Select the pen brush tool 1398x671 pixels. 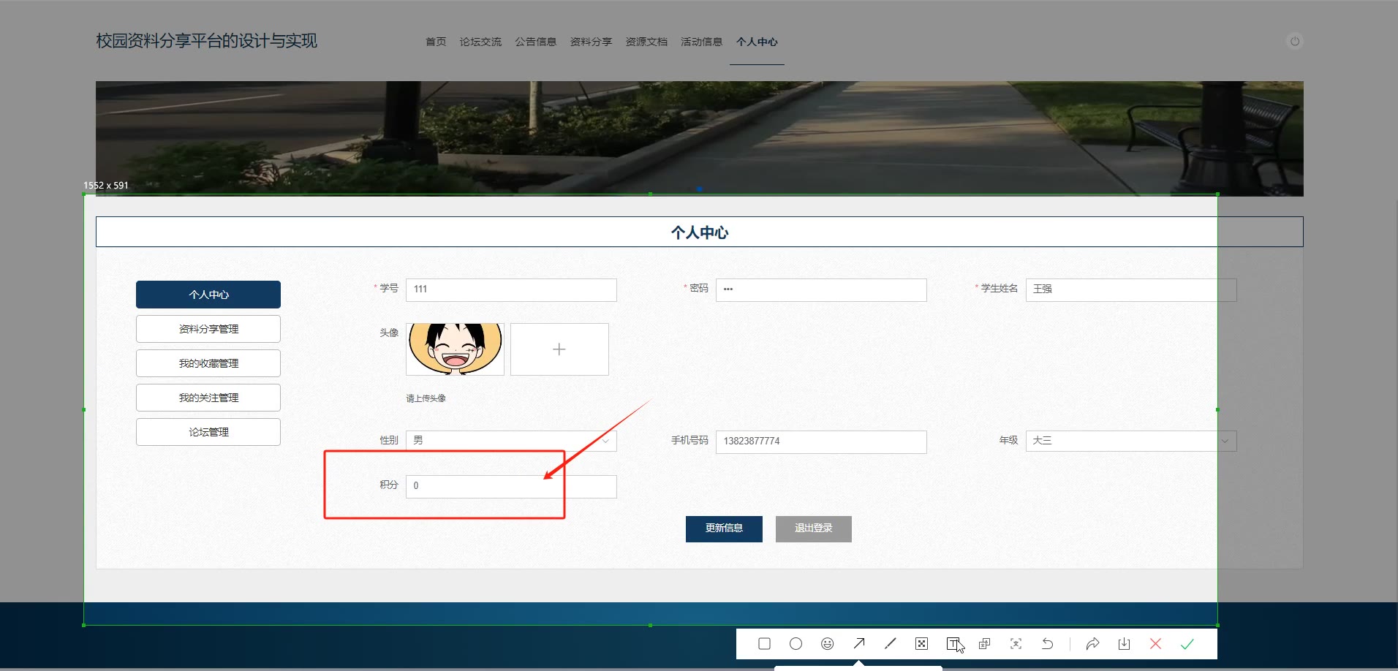[890, 644]
